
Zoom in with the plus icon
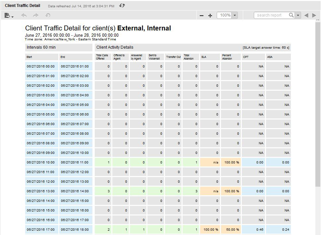click(x=210, y=16)
